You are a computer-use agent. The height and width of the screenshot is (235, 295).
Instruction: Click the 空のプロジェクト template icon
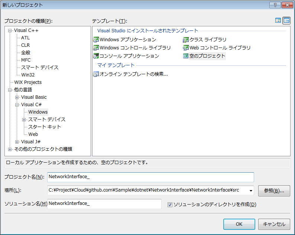(186, 56)
